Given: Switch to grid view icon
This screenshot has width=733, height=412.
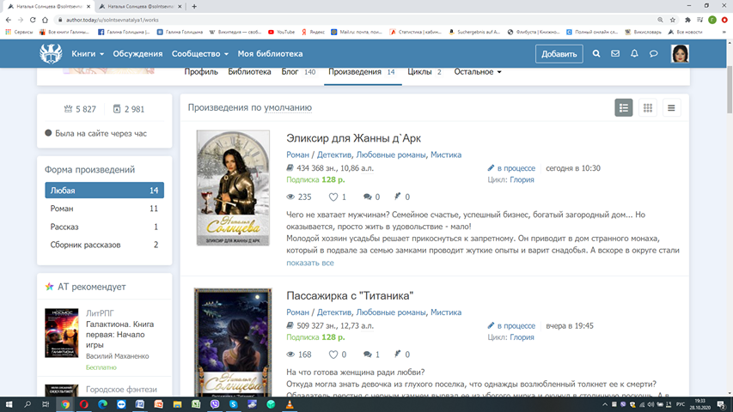Looking at the screenshot, I should click(648, 107).
